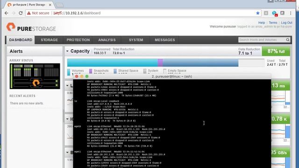Image resolution: width=299 pixels, height=168 pixels.
Task: Open the ANALYSIS tab
Action: click(x=107, y=40)
